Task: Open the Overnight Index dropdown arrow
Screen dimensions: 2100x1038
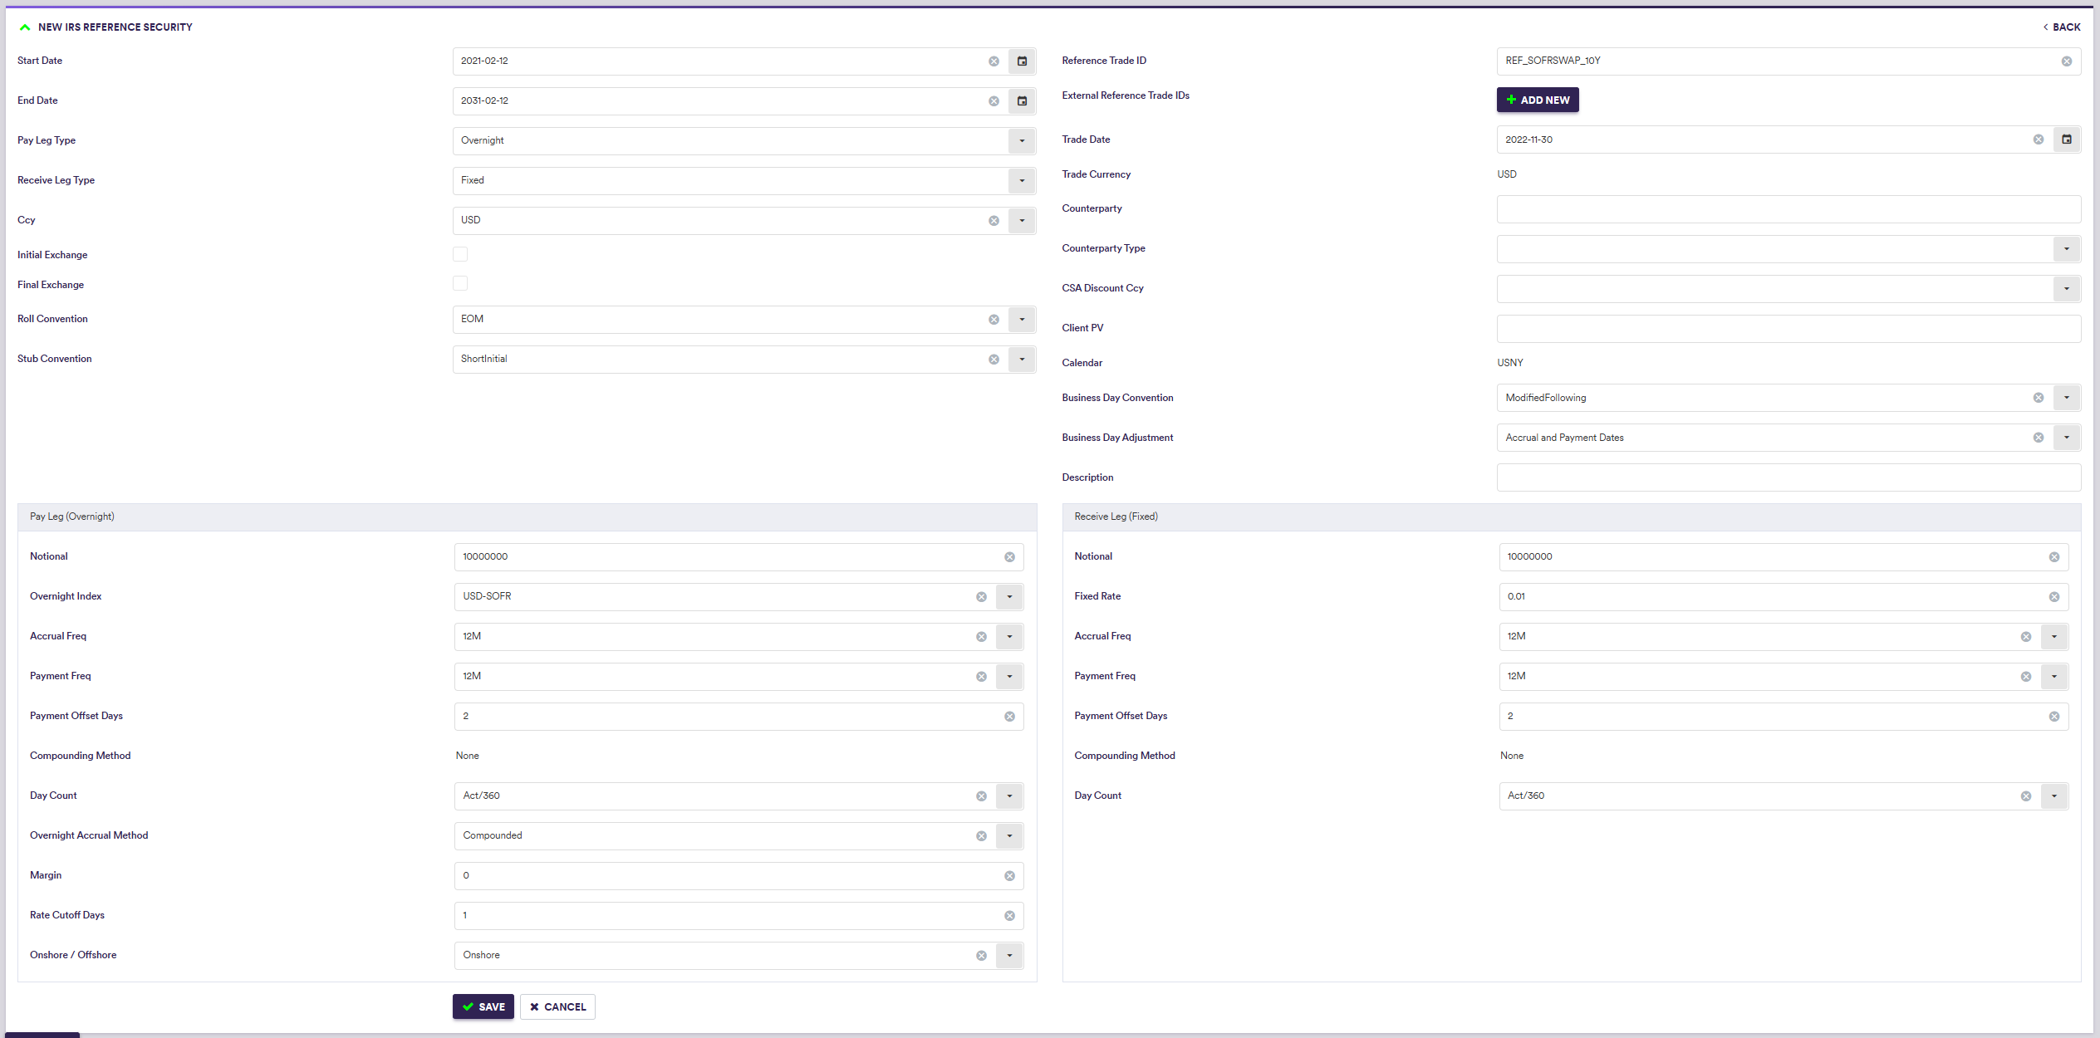Action: pyautogui.click(x=1009, y=597)
